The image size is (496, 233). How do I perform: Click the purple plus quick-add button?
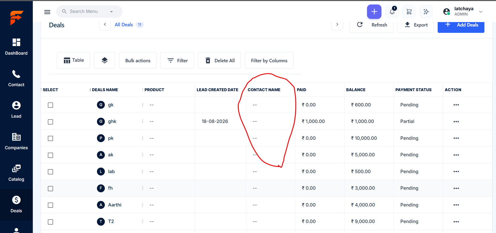pyautogui.click(x=374, y=12)
